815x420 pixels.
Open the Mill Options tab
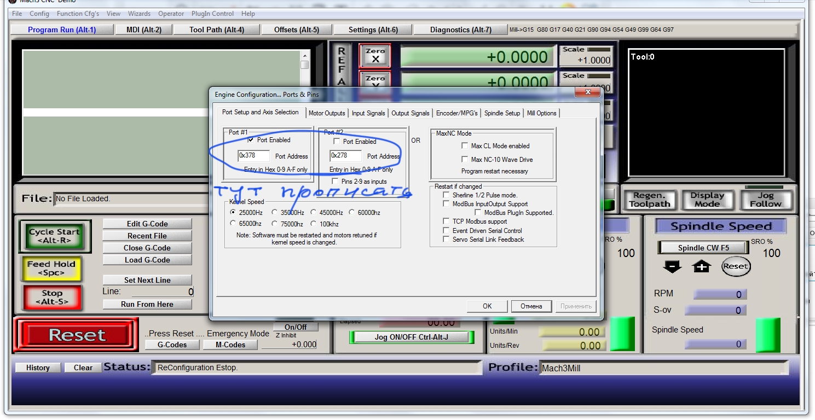click(x=542, y=113)
